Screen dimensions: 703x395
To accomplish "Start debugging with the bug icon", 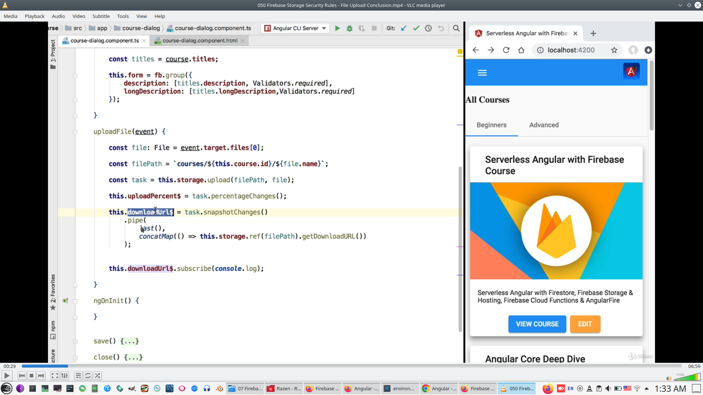I will click(x=350, y=28).
